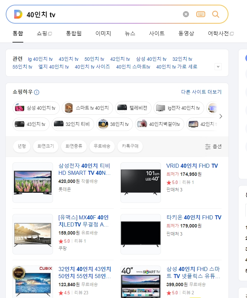
Task: Click related search '엘지 40인치 tv'
Action: (x=54, y=67)
